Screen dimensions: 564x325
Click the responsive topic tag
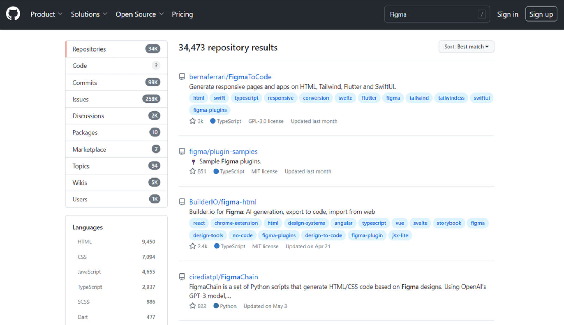point(281,98)
